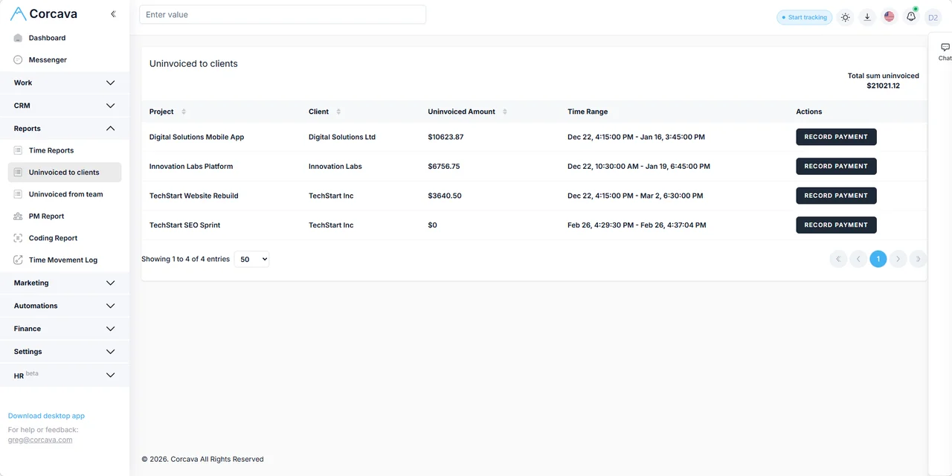Screen dimensions: 952x476
Task: Click the Coding Report bracket icon
Action: (x=18, y=238)
